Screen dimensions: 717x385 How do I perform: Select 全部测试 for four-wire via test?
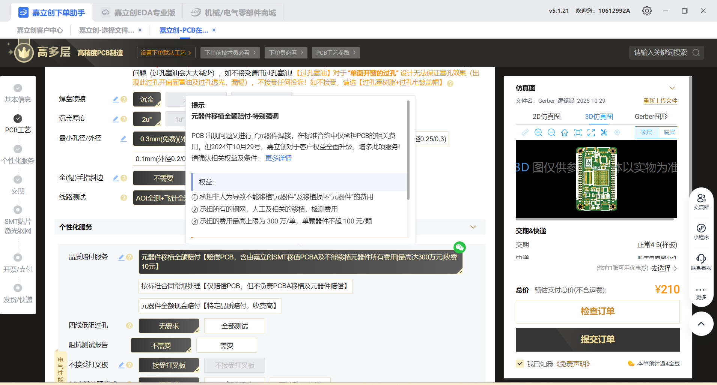click(235, 326)
